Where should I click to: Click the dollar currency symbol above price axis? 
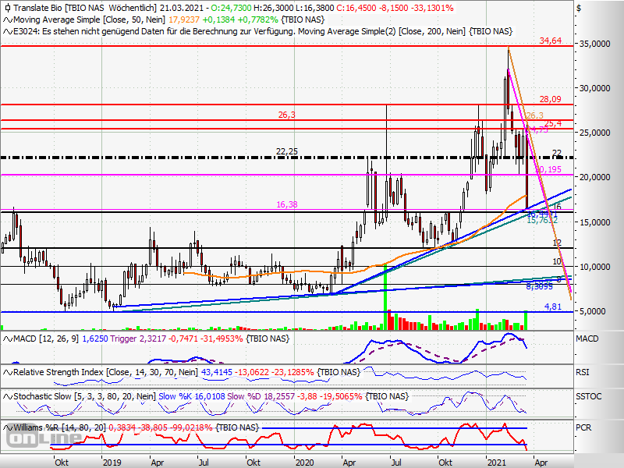tap(578, 8)
